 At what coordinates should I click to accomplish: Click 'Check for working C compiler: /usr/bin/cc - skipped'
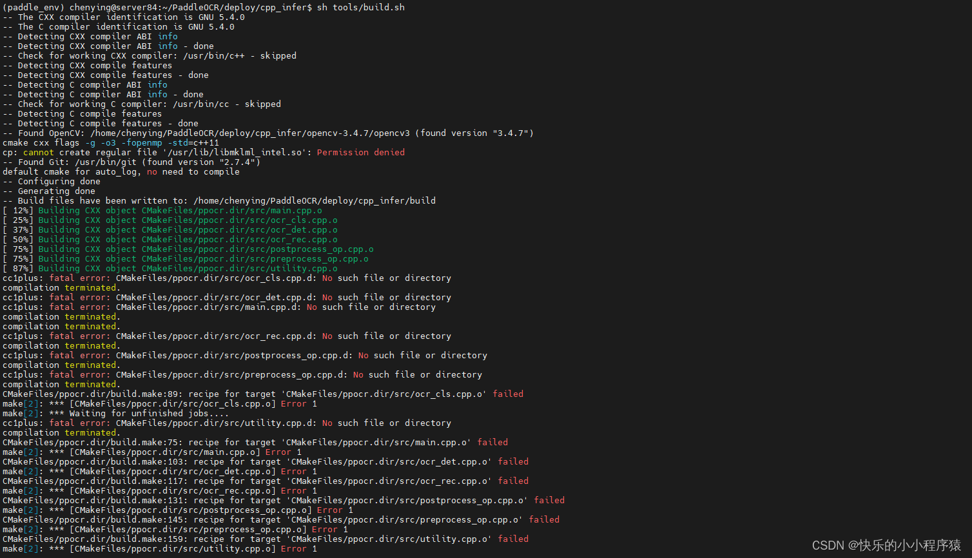click(142, 104)
